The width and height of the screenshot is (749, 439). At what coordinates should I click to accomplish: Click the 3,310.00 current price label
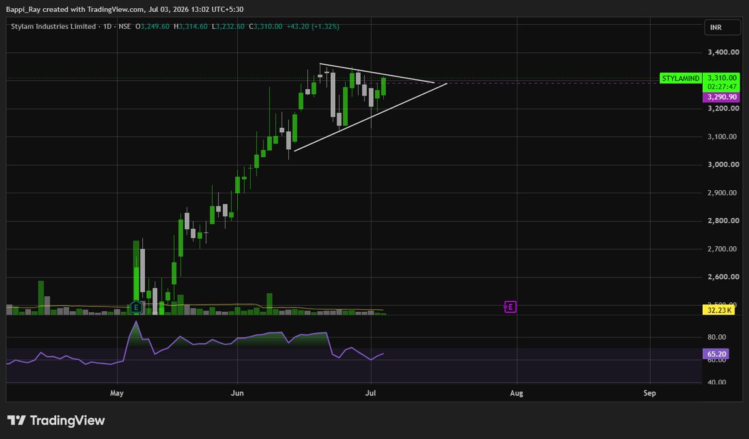(723, 77)
